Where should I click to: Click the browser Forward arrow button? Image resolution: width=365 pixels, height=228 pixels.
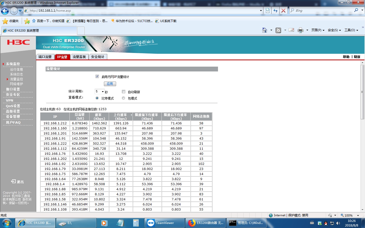point(14,11)
